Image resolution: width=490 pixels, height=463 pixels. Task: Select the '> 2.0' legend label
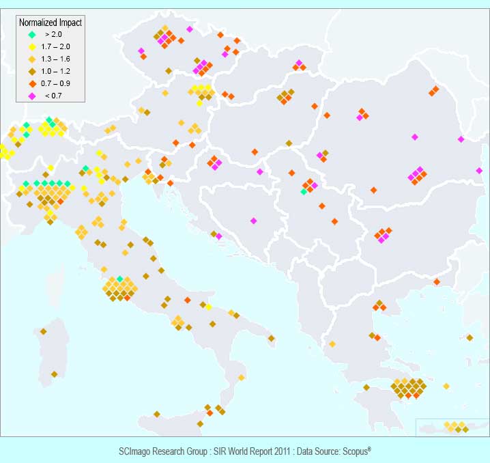click(53, 34)
